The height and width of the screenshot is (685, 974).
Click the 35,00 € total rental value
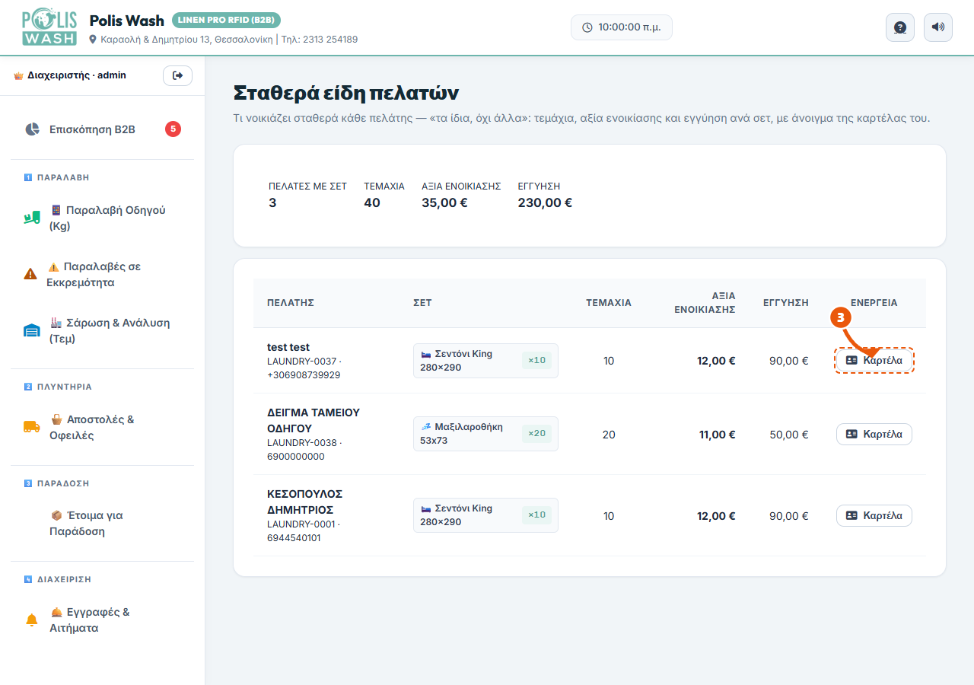pyautogui.click(x=444, y=202)
